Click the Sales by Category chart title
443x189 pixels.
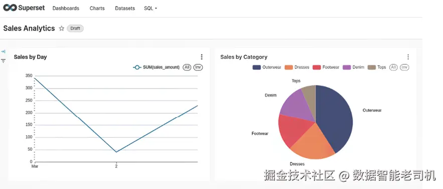click(244, 57)
